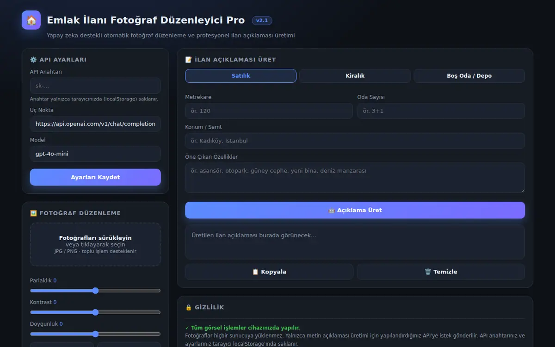Click the İLAN AÇIKLAMASI ÜRET heading
This screenshot has width=555, height=347.
coord(230,60)
